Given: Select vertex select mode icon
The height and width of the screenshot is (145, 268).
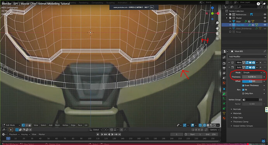Looking at the screenshot, I should (23, 125).
